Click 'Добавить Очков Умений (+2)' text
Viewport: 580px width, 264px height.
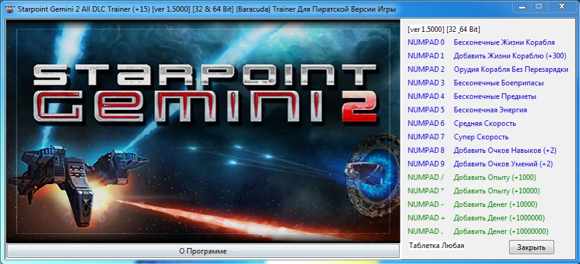point(503,164)
